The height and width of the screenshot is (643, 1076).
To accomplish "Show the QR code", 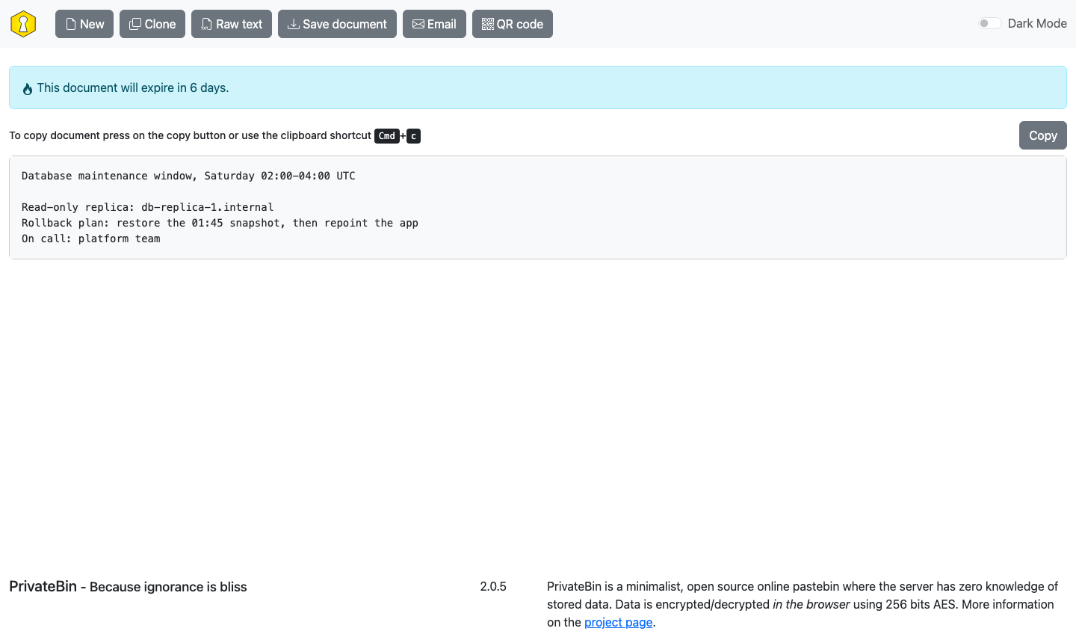I will (x=513, y=24).
